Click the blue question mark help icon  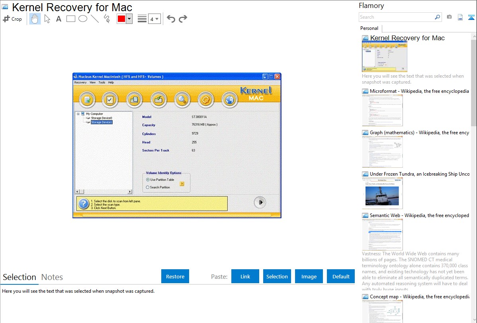click(83, 204)
